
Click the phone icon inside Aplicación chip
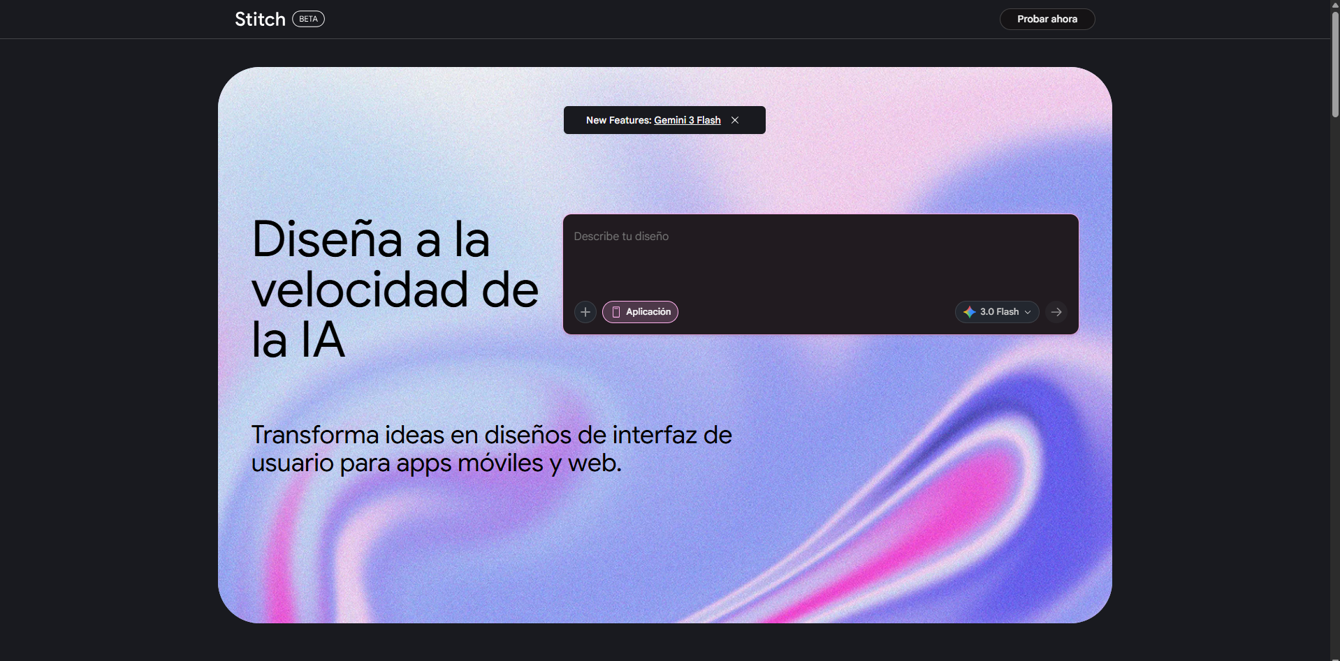point(616,312)
